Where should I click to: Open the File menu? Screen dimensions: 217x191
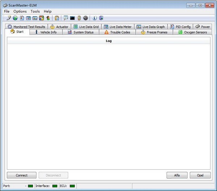(x=7, y=11)
